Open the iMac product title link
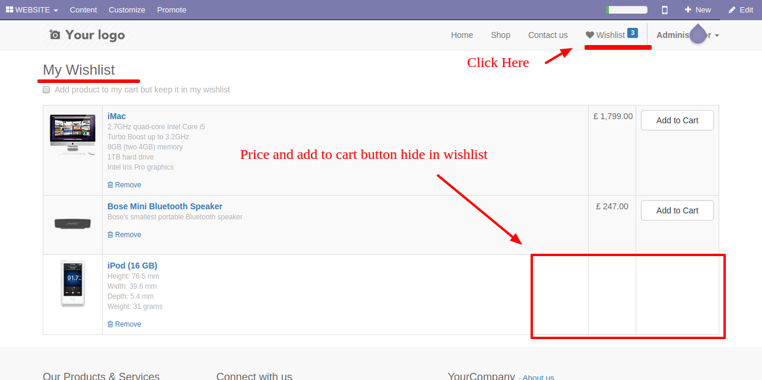The width and height of the screenshot is (762, 380). (x=116, y=116)
